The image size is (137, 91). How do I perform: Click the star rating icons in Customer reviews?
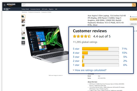[x=82, y=36]
